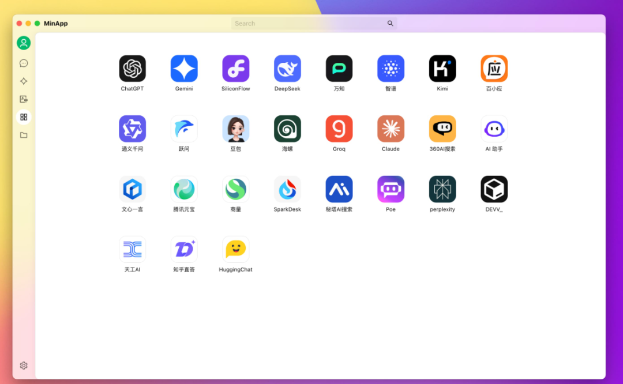Open the 天工AI app
Screen dimensions: 623x384
(x=132, y=250)
